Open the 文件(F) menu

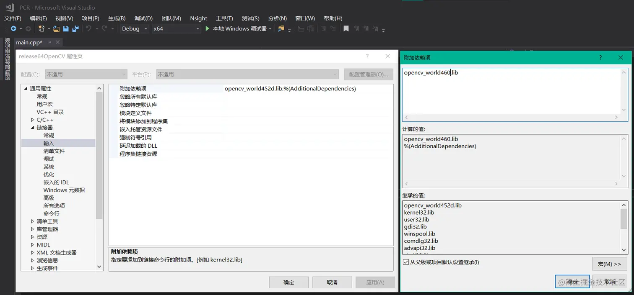13,18
